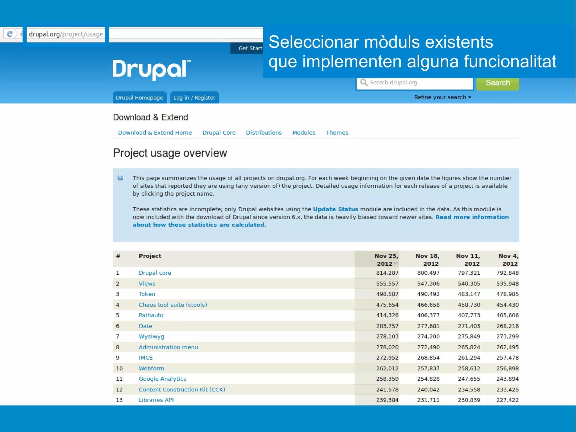
Task: Open the IMCE project link
Action: point(145,358)
